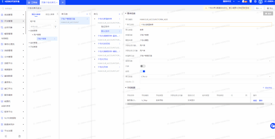Expand the 个性化按钮组 tree node

point(95,44)
